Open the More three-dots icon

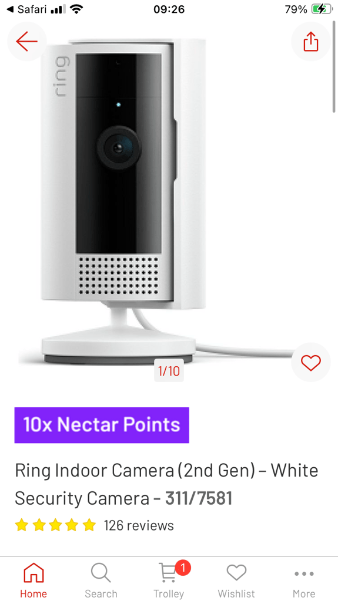coord(304,574)
